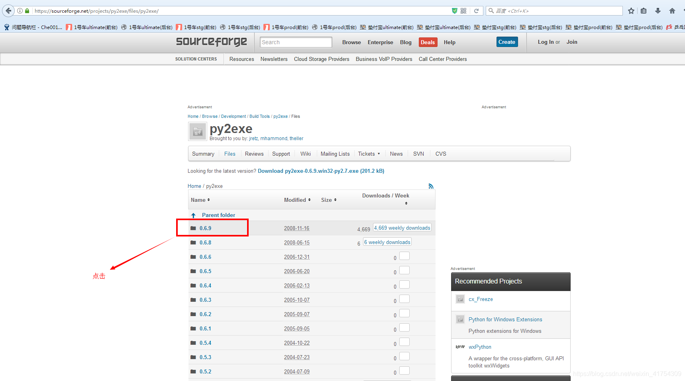The height and width of the screenshot is (381, 685).
Task: Open the 0.6.3 folder link
Action: tap(205, 300)
